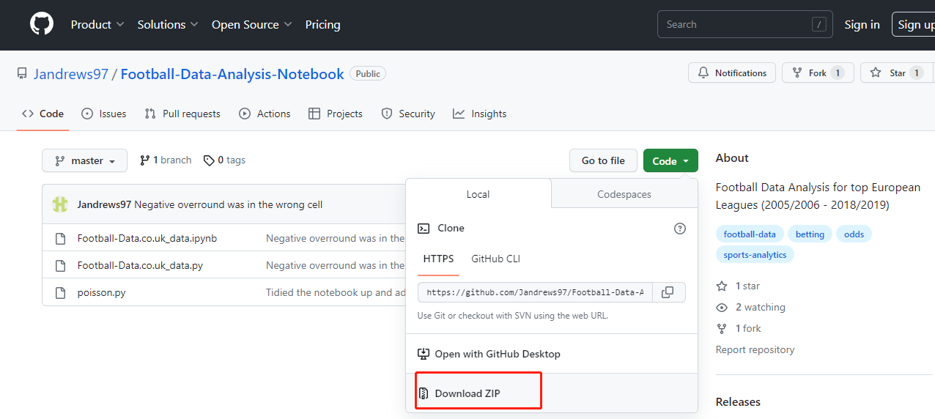This screenshot has width=935, height=419.
Task: Click the GitHub logo icon
Action: click(42, 24)
